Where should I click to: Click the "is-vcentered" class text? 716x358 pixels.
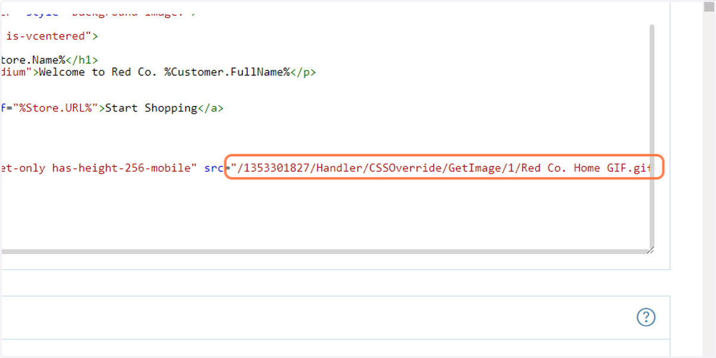[46, 36]
